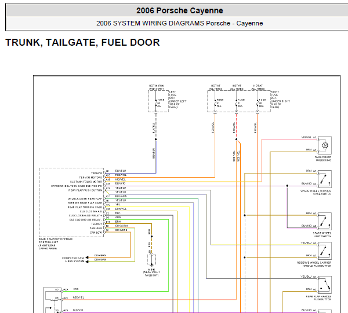Click the 'CAN LOW' pin label

click(x=96, y=233)
